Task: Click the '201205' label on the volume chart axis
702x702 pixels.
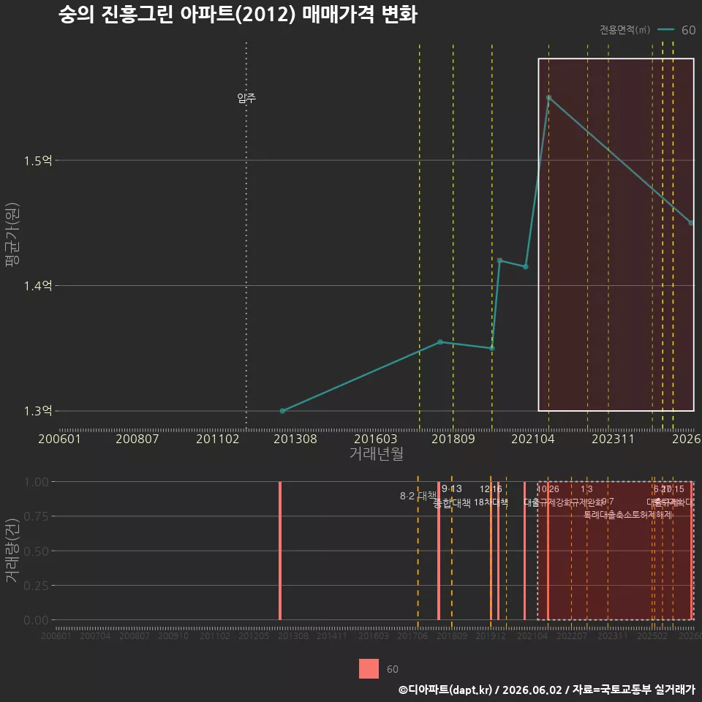Action: [254, 635]
